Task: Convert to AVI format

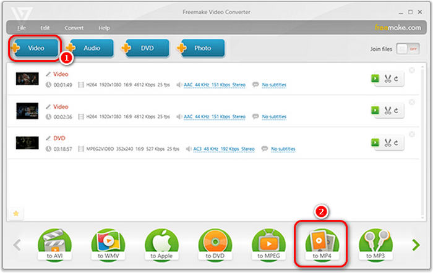Action: point(54,245)
